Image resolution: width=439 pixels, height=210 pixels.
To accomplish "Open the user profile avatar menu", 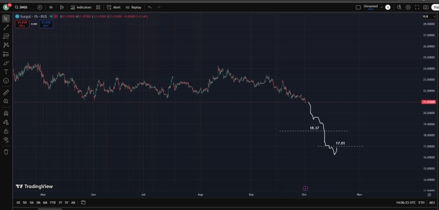I will 6,7.
